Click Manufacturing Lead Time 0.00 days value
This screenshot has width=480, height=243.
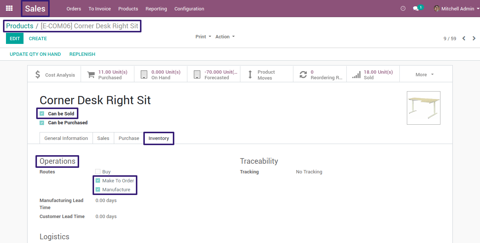[106, 200]
